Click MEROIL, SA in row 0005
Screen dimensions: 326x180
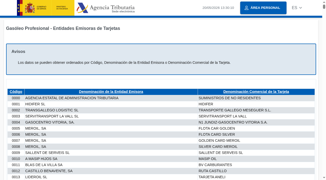coord(111,128)
